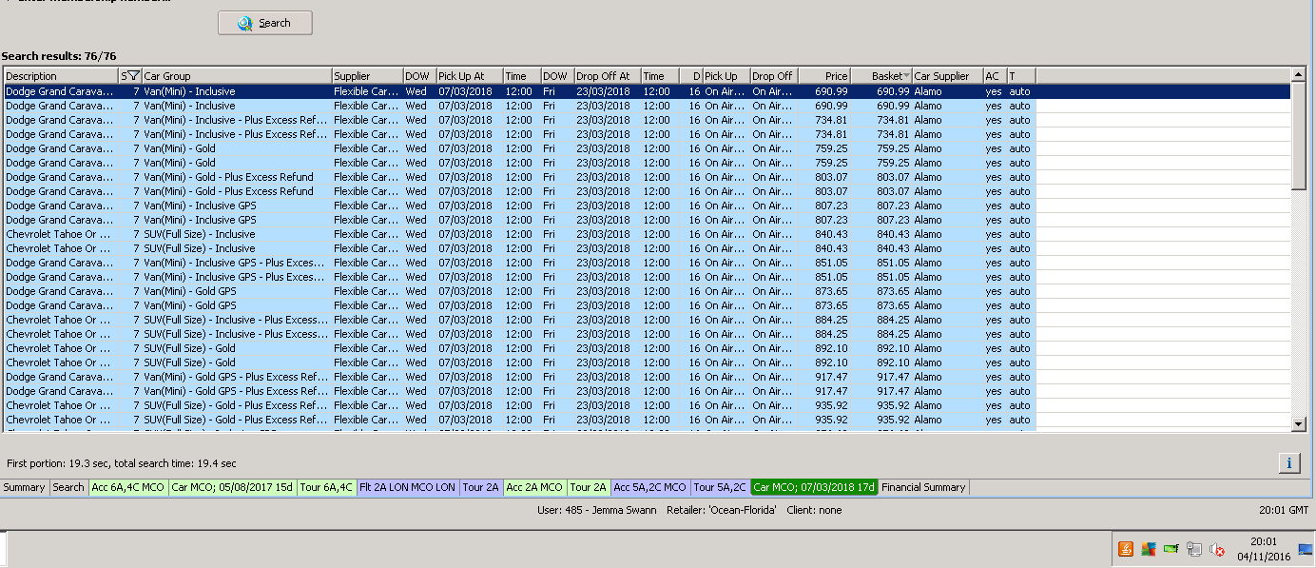Click the green network card tray icon
This screenshot has height=568, width=1316.
pos(1171,549)
